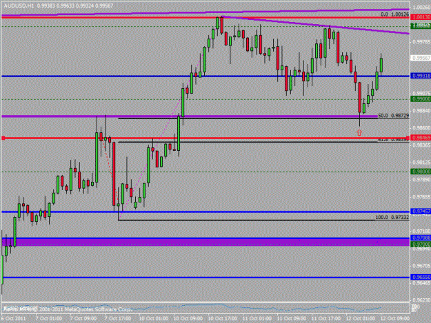
Task: Click the 0.98365 price scale value
Action: (421, 145)
